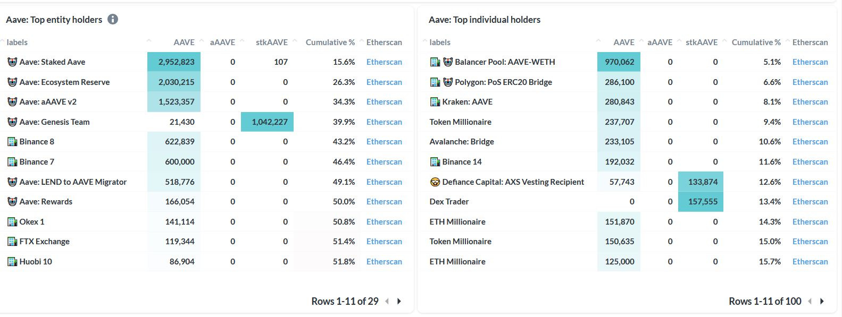842x317 pixels.
Task: Click the exchange building icon beside Binance 8
Action: 12,141
